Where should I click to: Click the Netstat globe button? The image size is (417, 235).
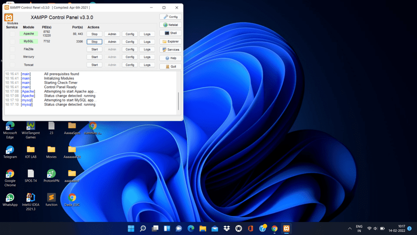[x=170, y=25]
